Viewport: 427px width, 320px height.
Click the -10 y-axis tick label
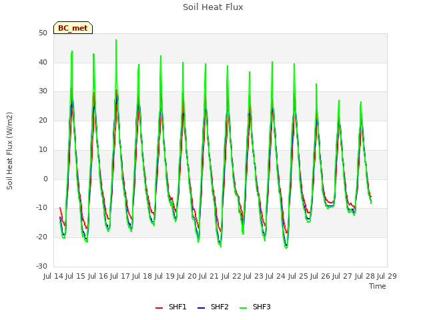(41, 208)
